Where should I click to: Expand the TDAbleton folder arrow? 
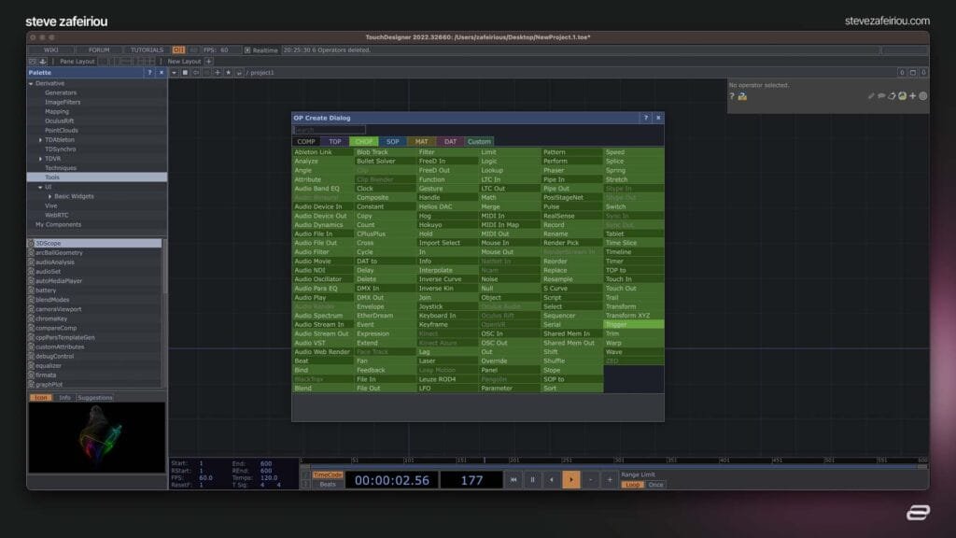click(x=41, y=140)
